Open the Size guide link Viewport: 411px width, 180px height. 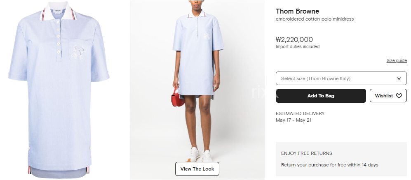point(397,60)
